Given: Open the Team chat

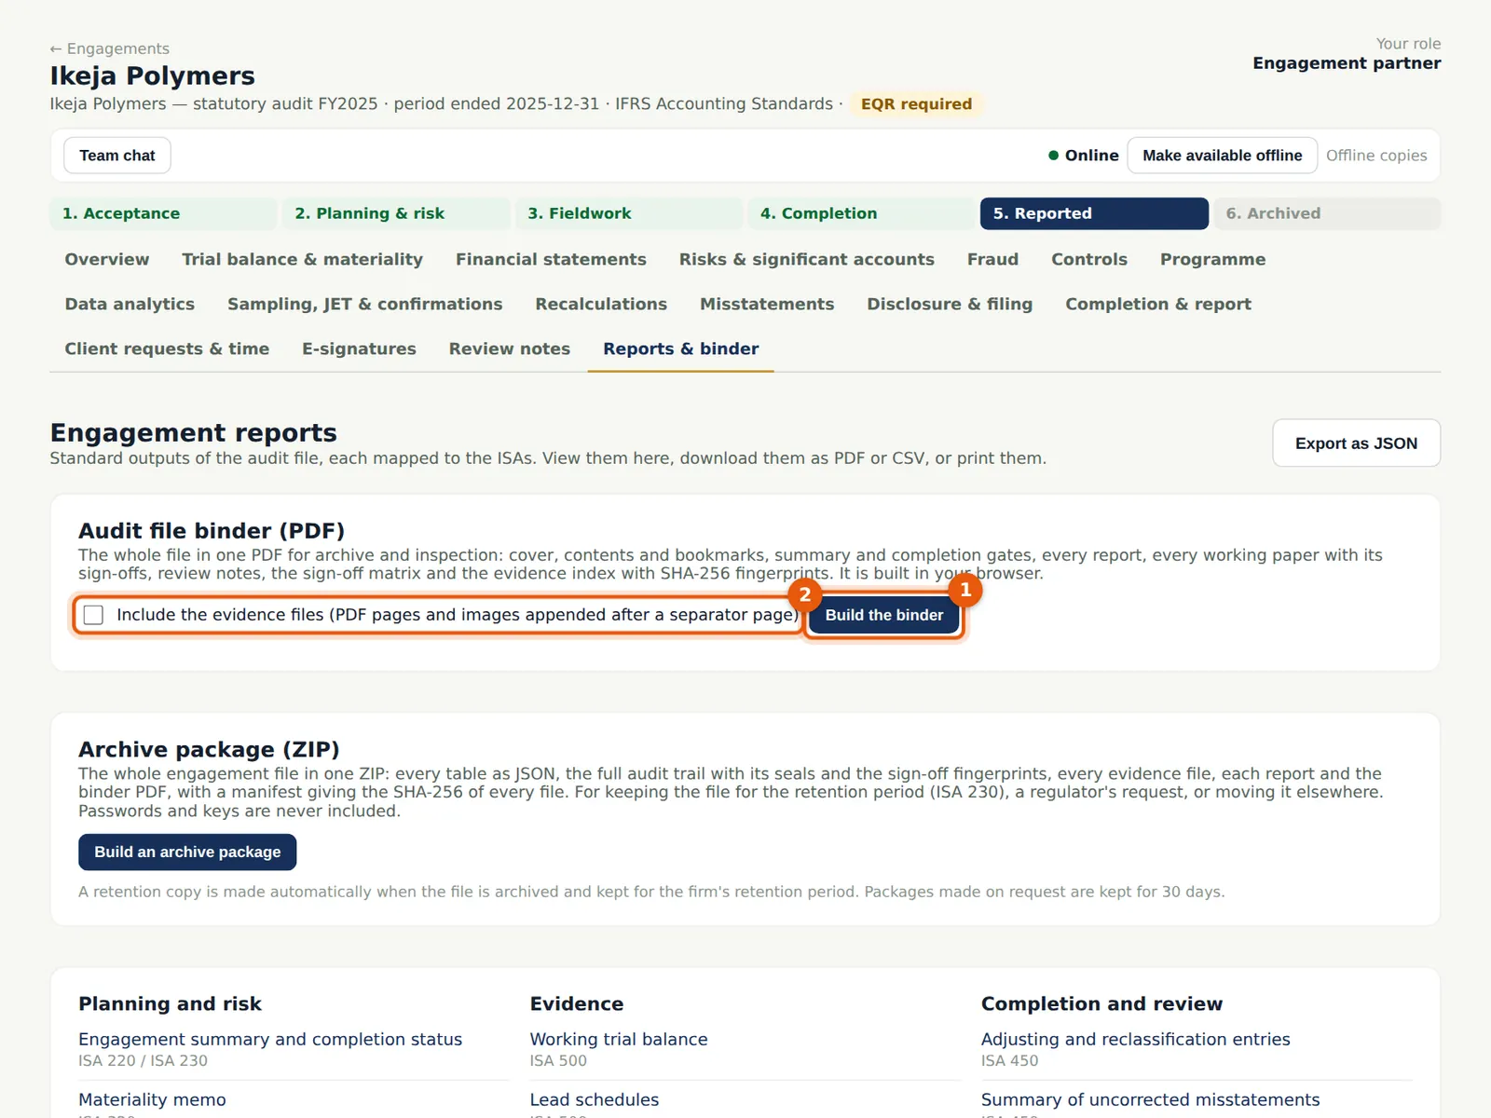Looking at the screenshot, I should pyautogui.click(x=117, y=156).
